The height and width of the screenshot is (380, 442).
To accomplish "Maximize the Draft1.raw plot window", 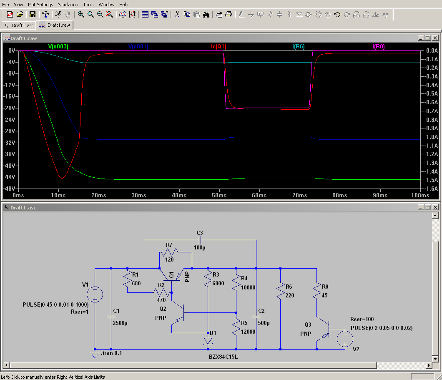I will click(x=428, y=38).
